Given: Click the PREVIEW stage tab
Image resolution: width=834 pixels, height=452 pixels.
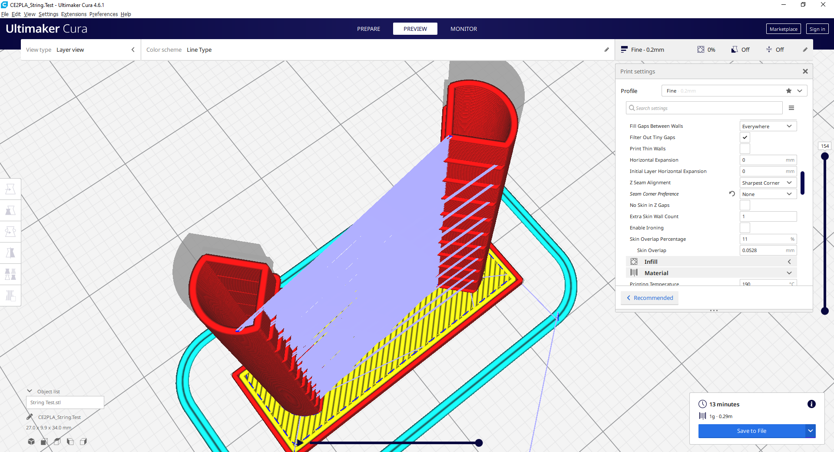Looking at the screenshot, I should [x=415, y=29].
